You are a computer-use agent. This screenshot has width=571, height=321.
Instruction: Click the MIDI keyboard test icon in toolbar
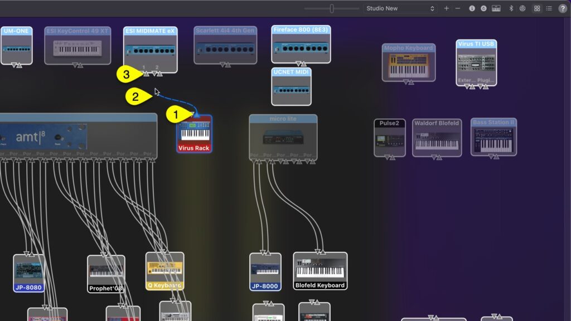pyautogui.click(x=495, y=8)
